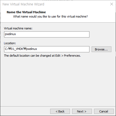Cancel the New Virtual Machine Wizard
The height and width of the screenshot is (116, 116).
(104, 111)
